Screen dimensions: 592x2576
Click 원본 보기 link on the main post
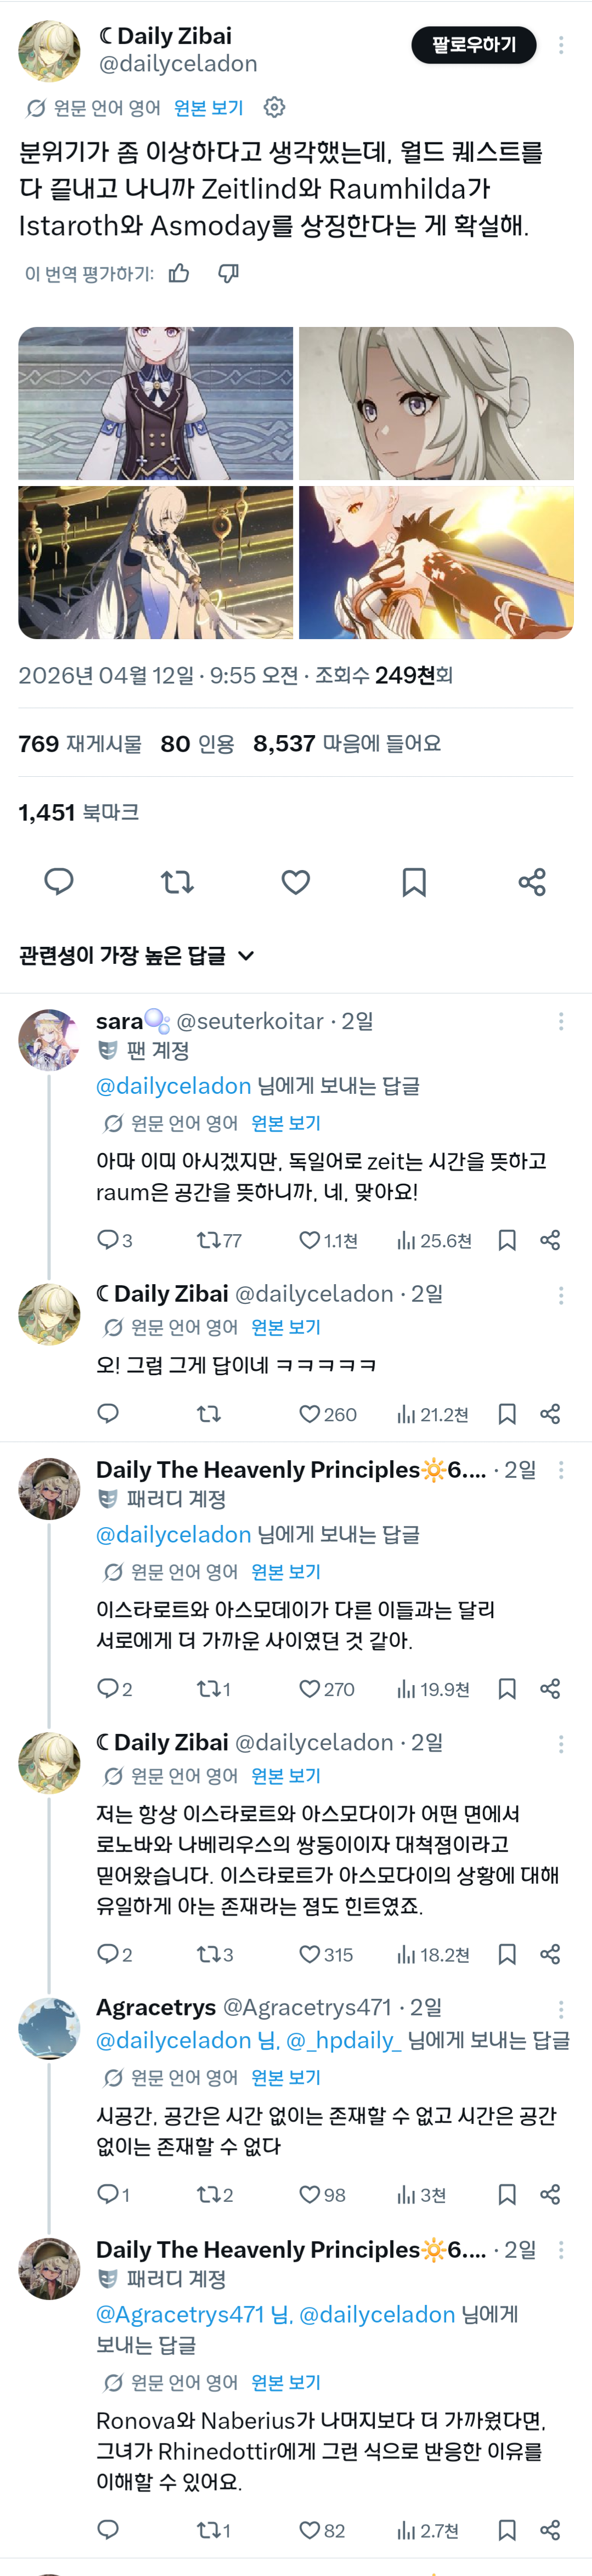(x=208, y=107)
